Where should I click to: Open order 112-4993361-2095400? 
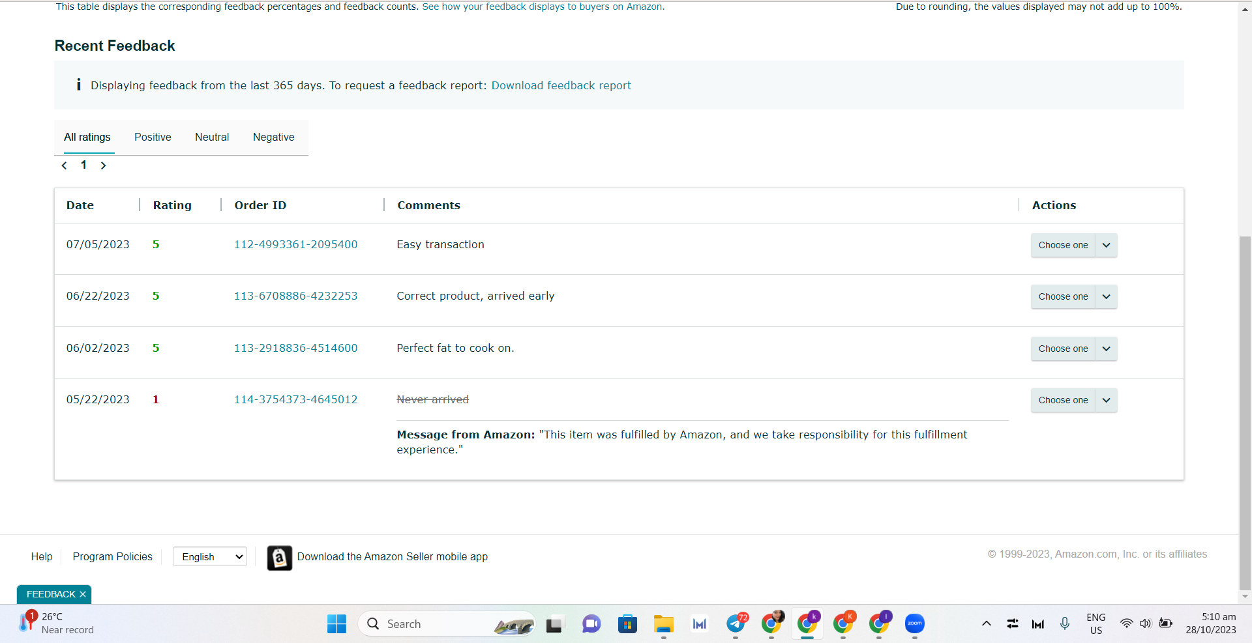[x=296, y=244]
